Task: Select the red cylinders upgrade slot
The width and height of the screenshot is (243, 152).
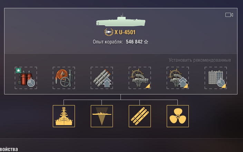Action: pos(26,78)
